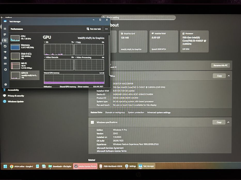Open Startup apps icon in Task Manager

point(5,52)
